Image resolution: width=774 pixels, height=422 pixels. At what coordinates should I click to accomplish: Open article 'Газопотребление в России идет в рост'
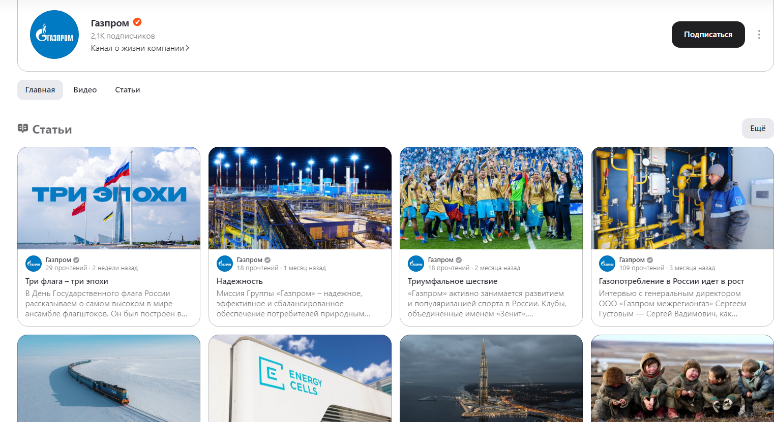671,281
